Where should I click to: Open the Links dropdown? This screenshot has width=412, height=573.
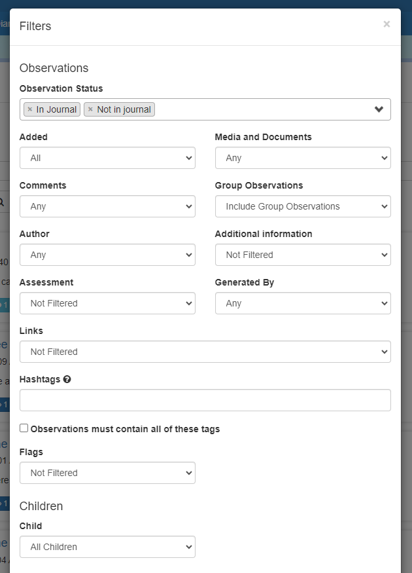[x=205, y=352]
